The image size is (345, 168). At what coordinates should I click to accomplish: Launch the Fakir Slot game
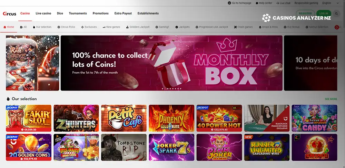click(x=29, y=118)
